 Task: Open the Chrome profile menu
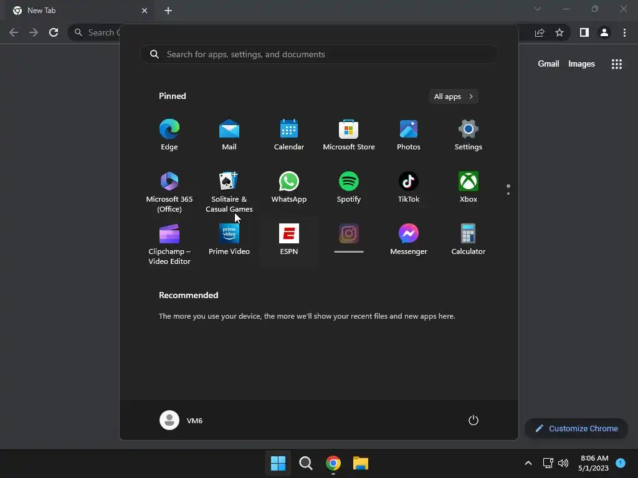(x=604, y=32)
